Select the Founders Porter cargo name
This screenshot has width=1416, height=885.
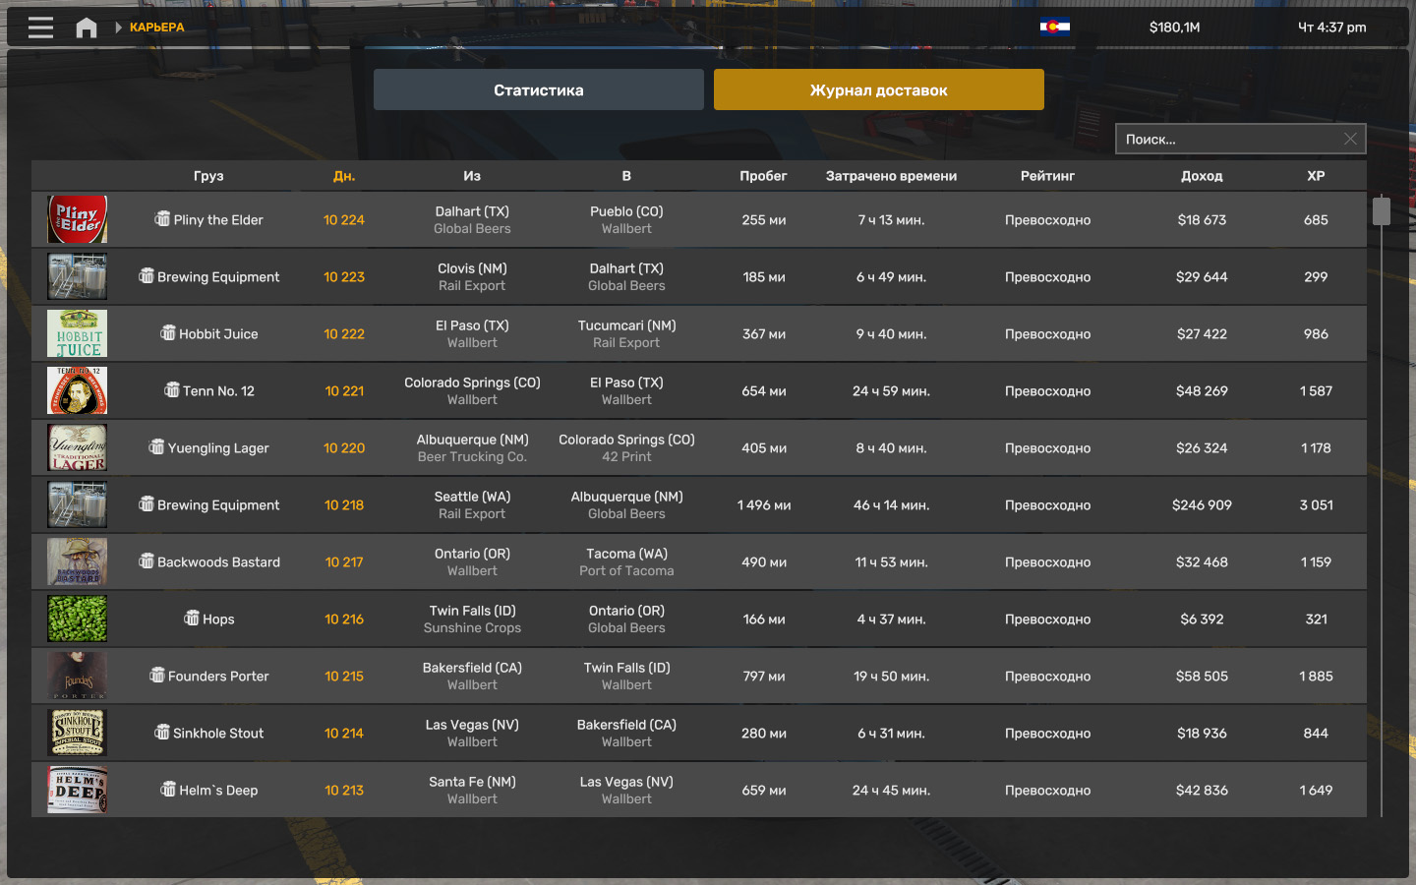click(x=218, y=677)
